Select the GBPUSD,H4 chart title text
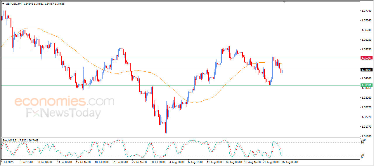 pyautogui.click(x=14, y=4)
